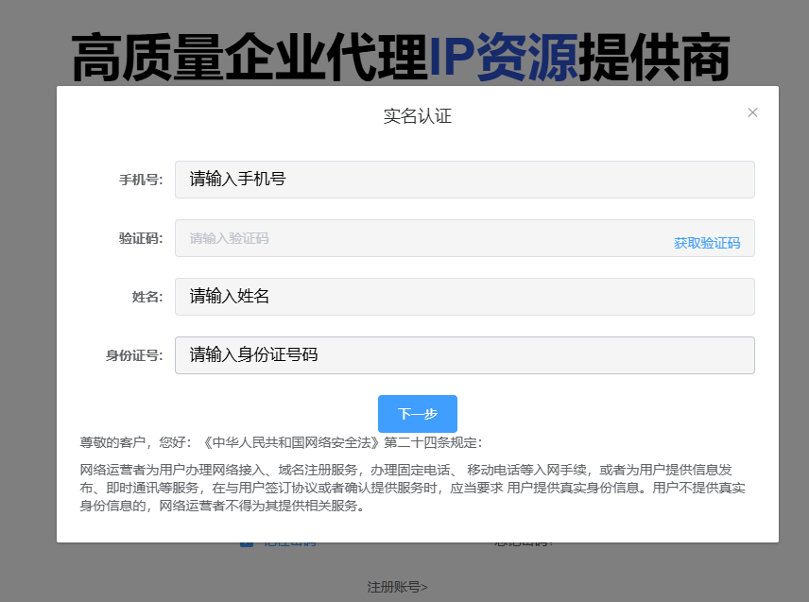809x602 pixels.
Task: Click the 验证码 field label
Action: point(140,238)
